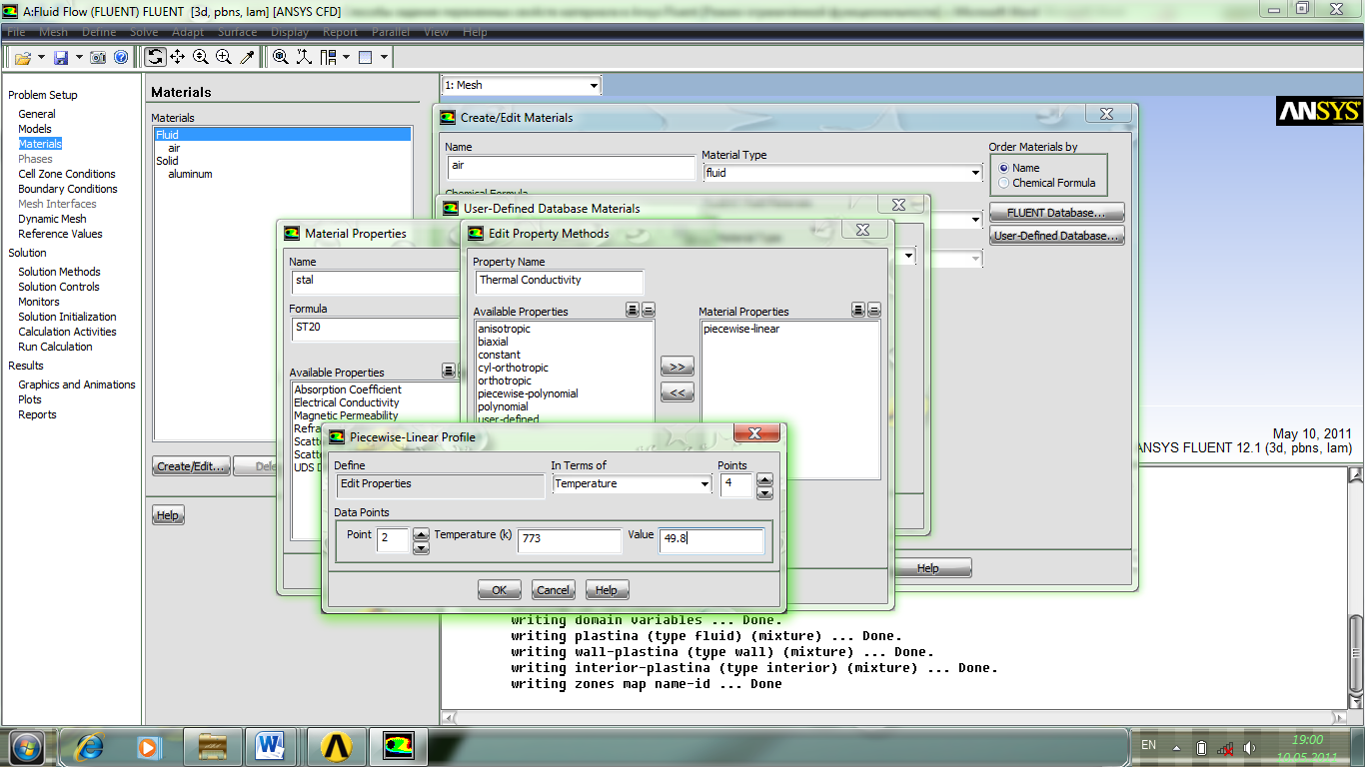Deselect all in Material Properties list of Edit Property Methods
This screenshot has height=767, width=1365.
[874, 311]
